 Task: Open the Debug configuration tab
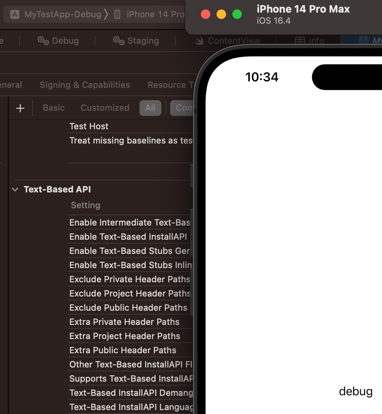coord(58,41)
